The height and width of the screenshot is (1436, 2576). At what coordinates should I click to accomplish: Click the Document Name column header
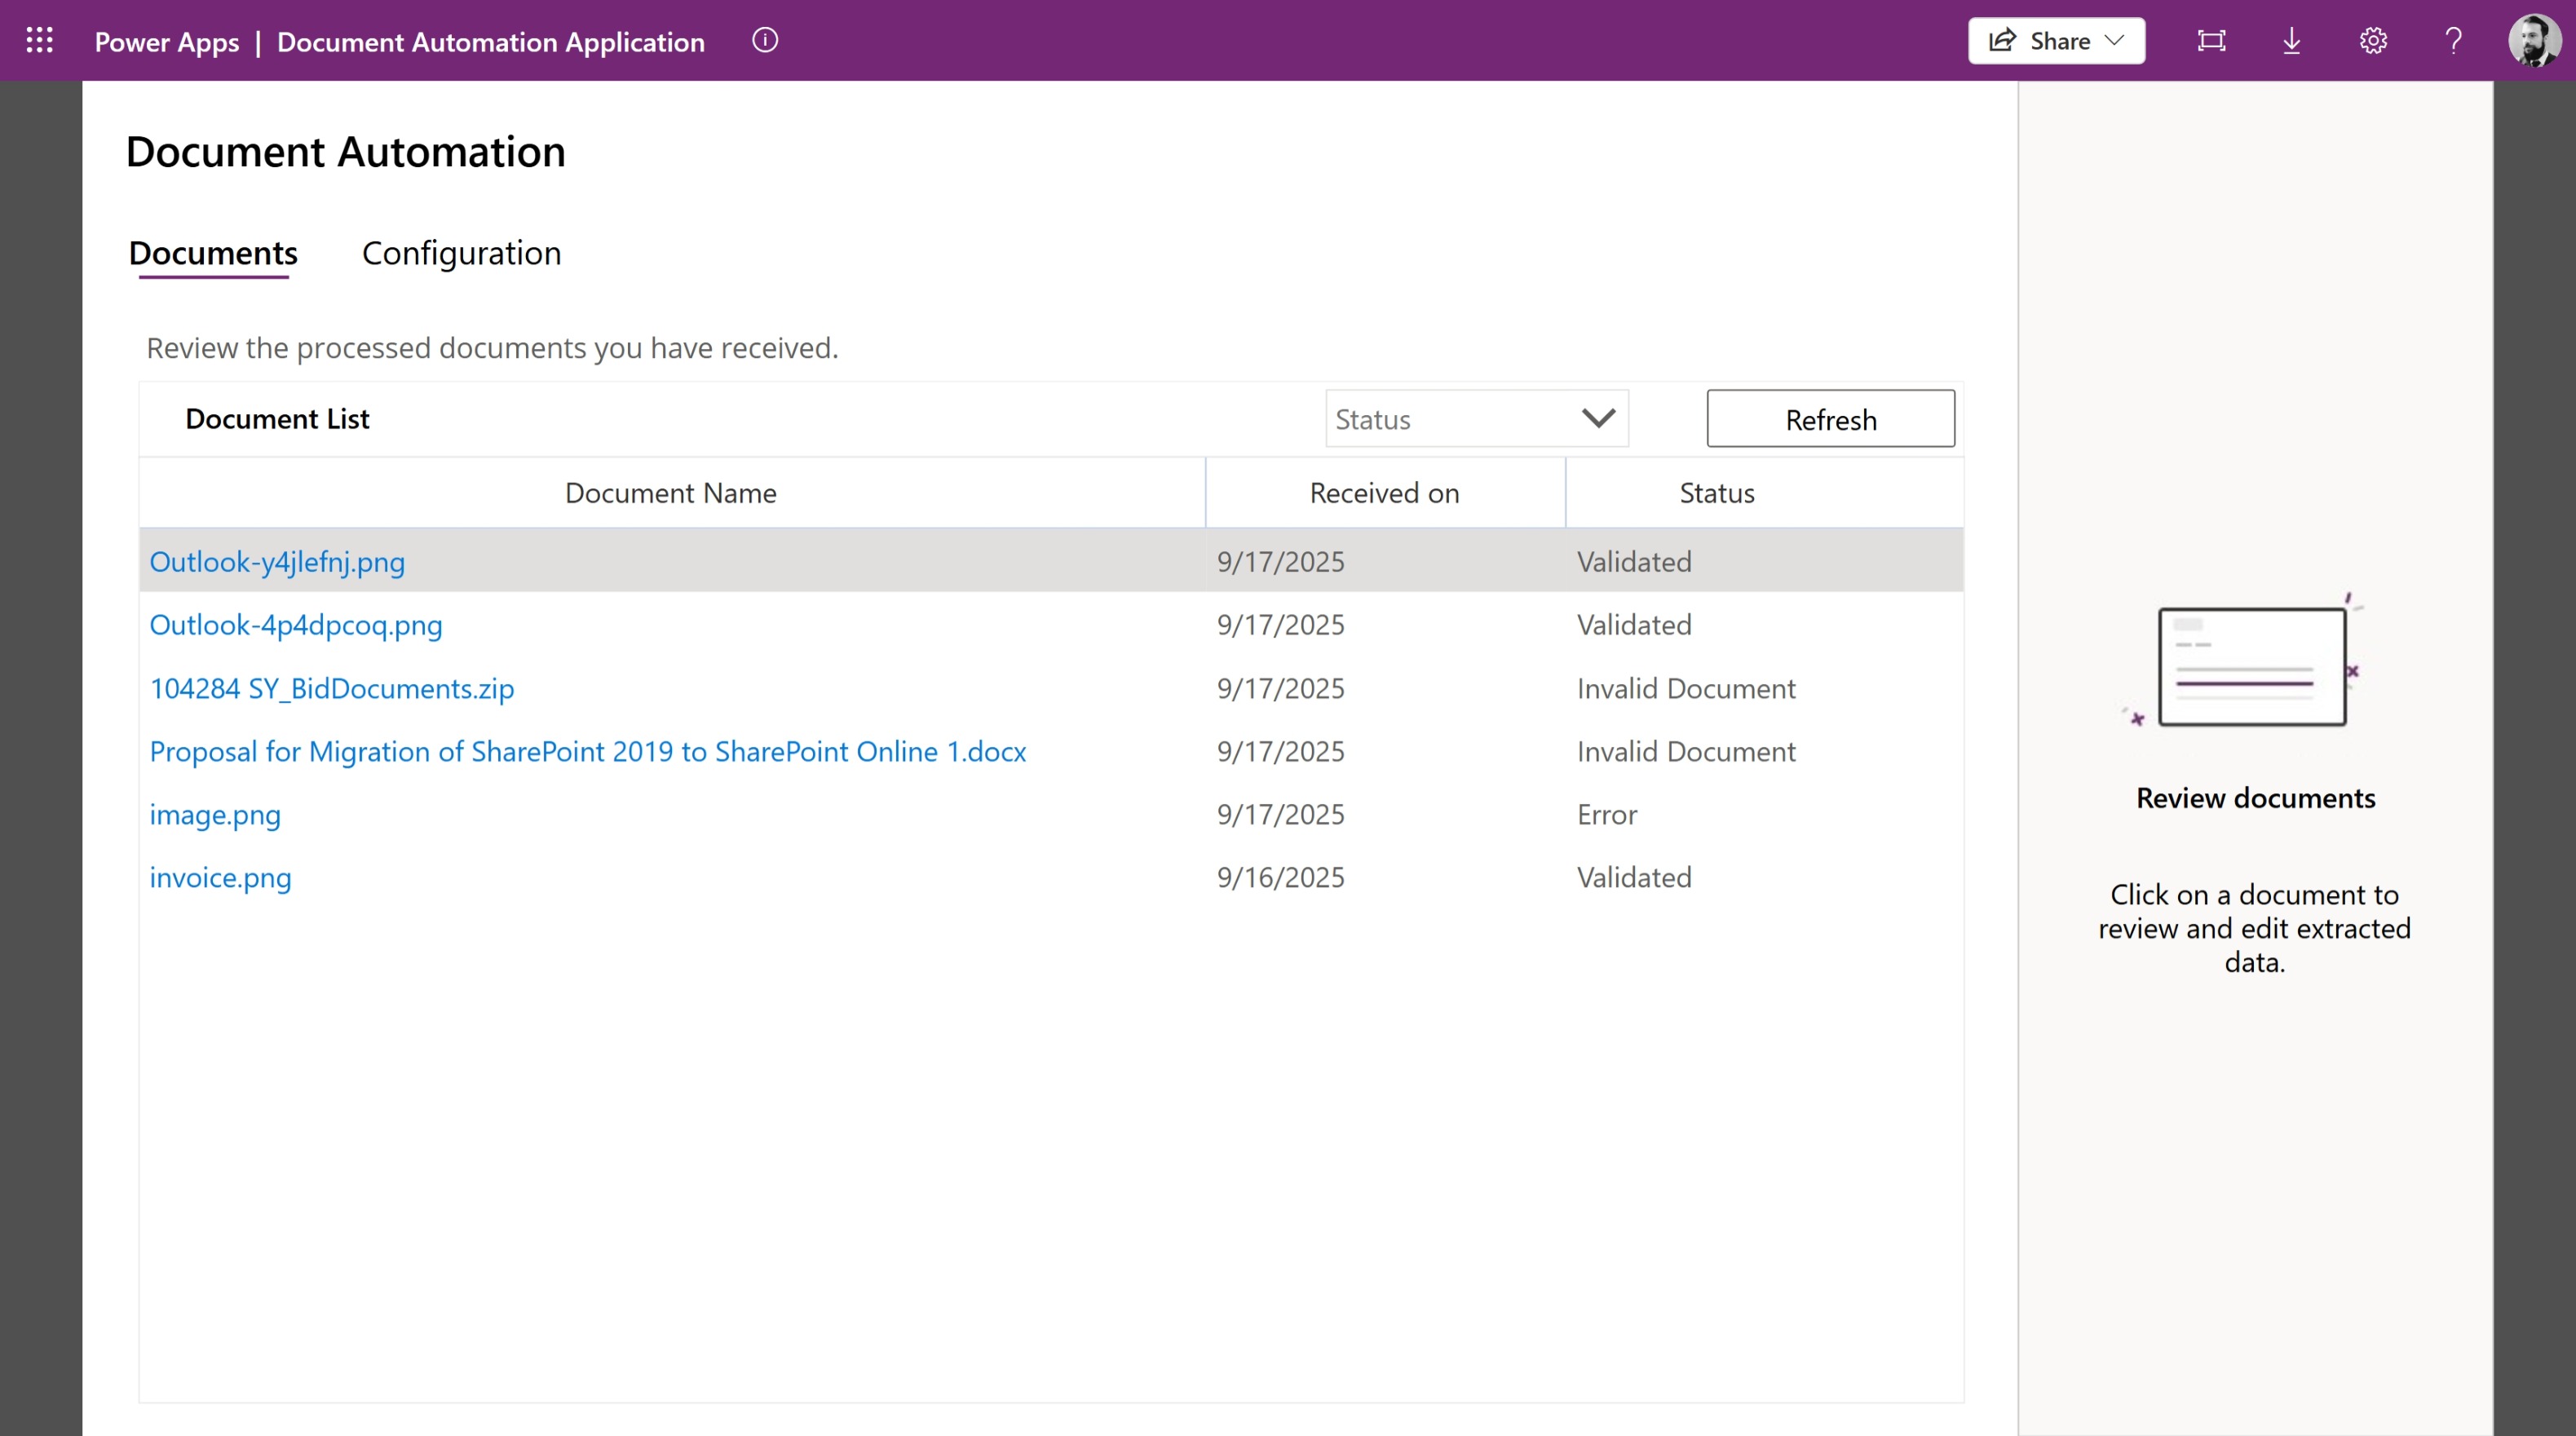(x=670, y=492)
